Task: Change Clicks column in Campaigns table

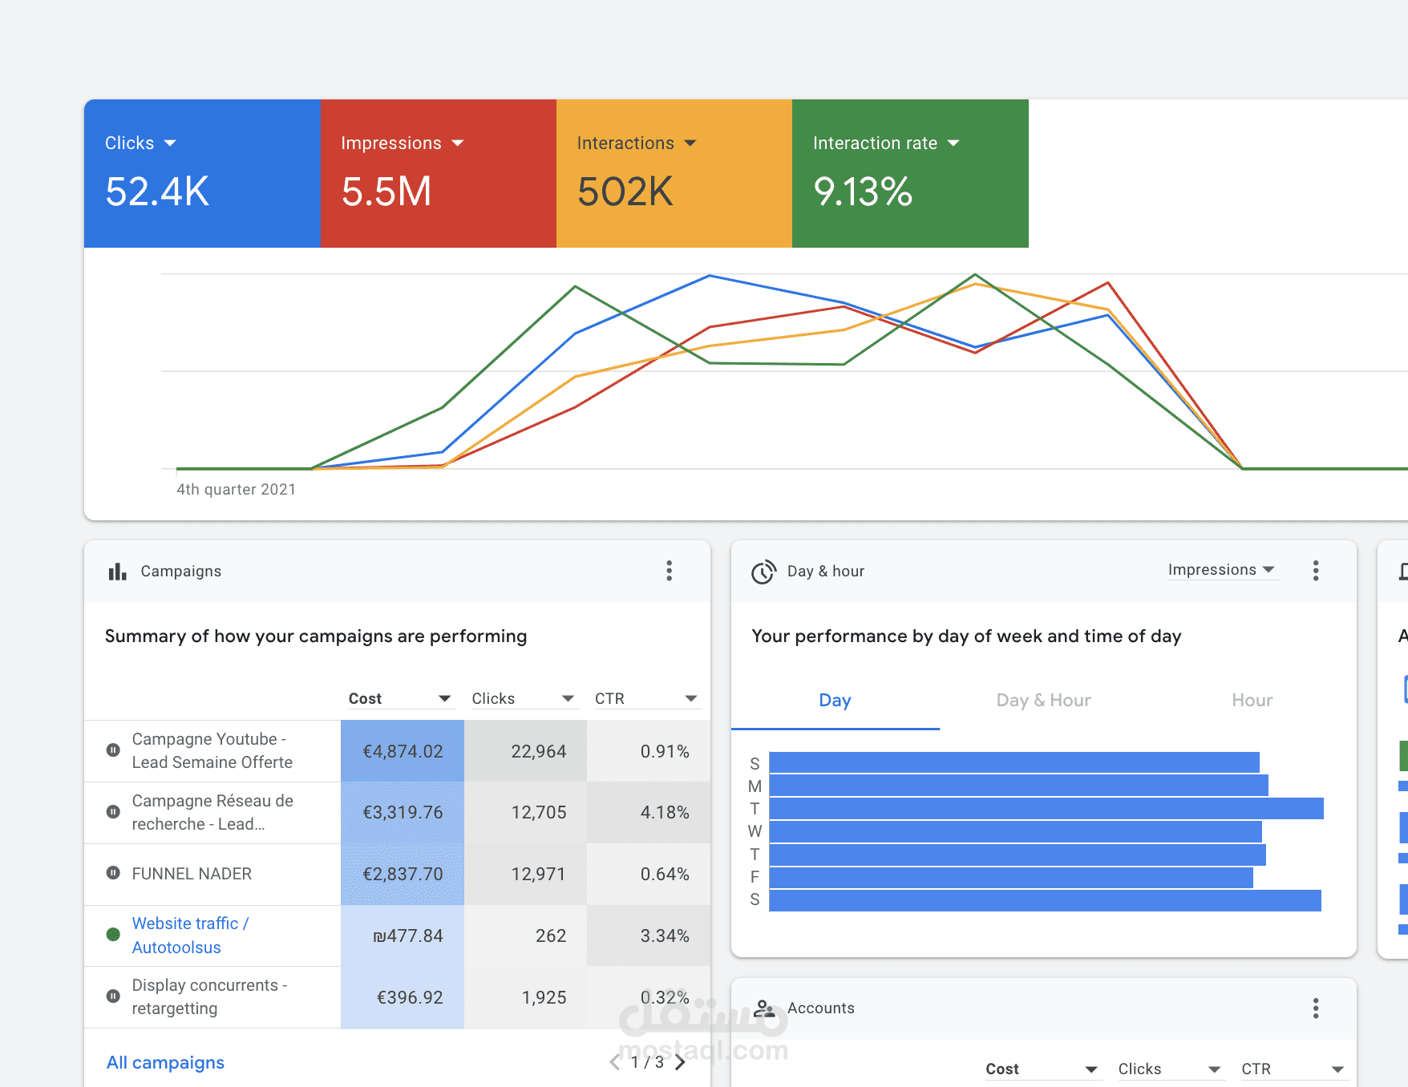Action: click(524, 698)
